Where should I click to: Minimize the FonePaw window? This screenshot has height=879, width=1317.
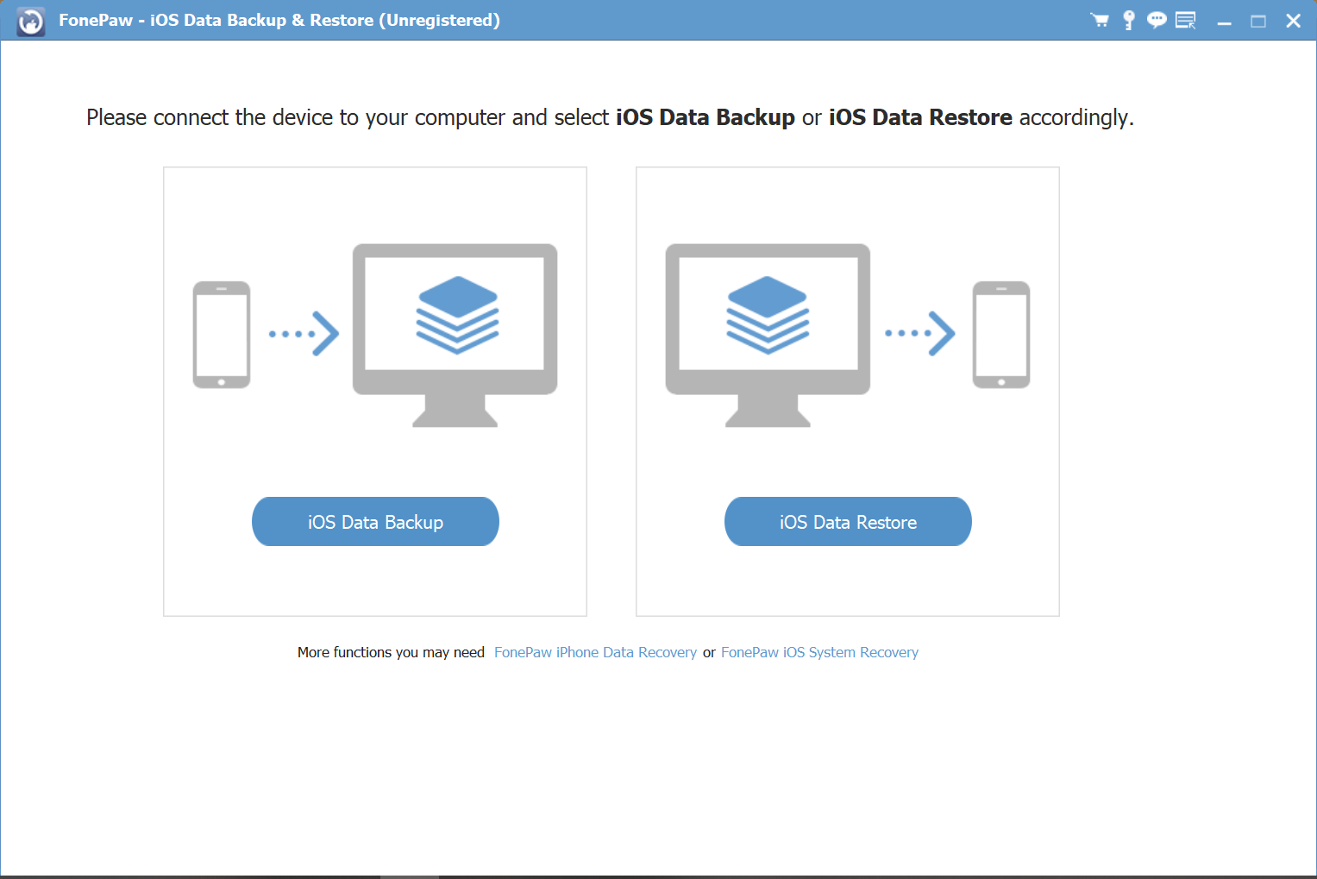pos(1225,20)
